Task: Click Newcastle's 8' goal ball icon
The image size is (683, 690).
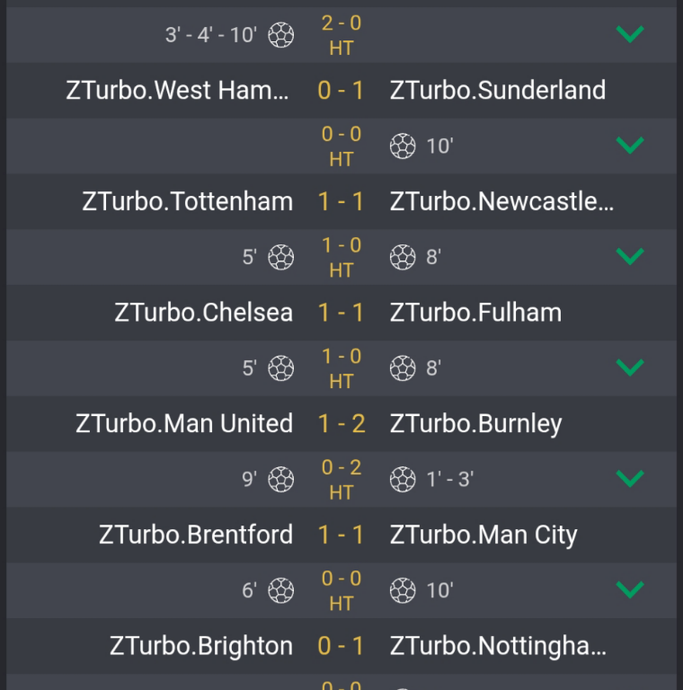Action: coord(403,257)
